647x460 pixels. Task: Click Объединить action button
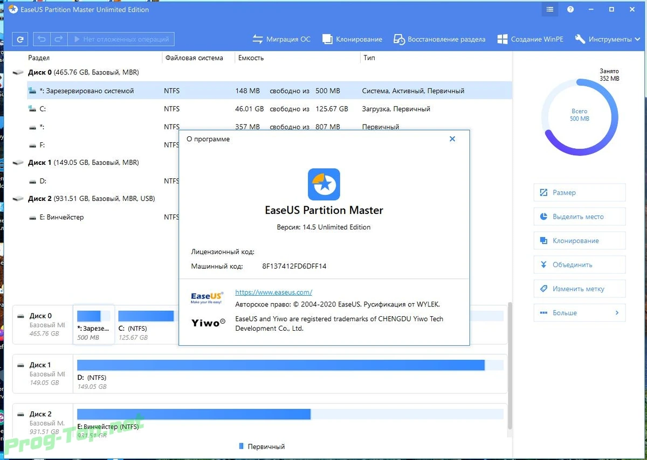(x=580, y=264)
